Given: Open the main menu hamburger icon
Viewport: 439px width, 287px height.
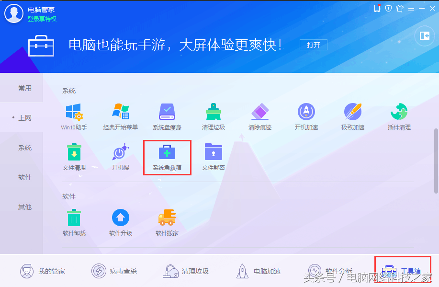Looking at the screenshot, I should [x=411, y=9].
